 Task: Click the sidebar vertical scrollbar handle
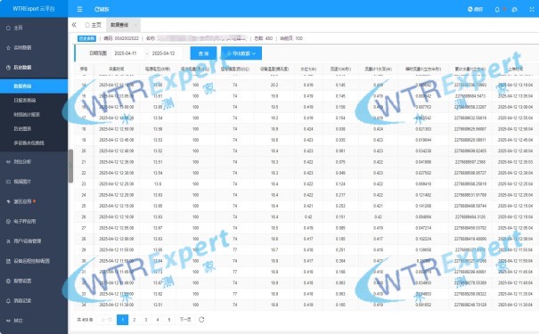(70, 167)
